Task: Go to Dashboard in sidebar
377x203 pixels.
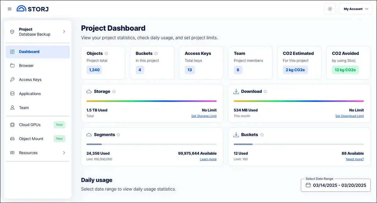Action: coord(38,52)
